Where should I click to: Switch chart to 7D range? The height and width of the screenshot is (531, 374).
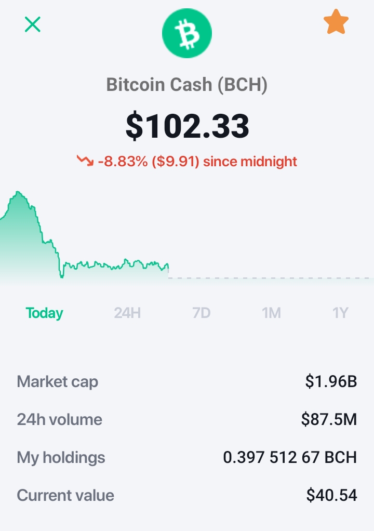[202, 313]
